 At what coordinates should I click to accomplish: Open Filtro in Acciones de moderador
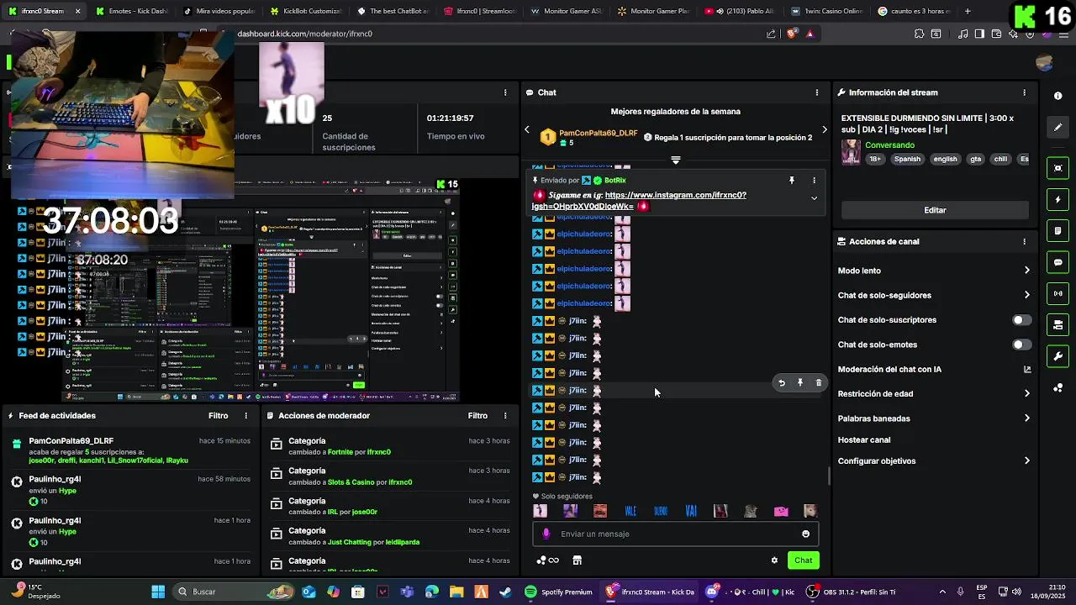[x=477, y=416]
